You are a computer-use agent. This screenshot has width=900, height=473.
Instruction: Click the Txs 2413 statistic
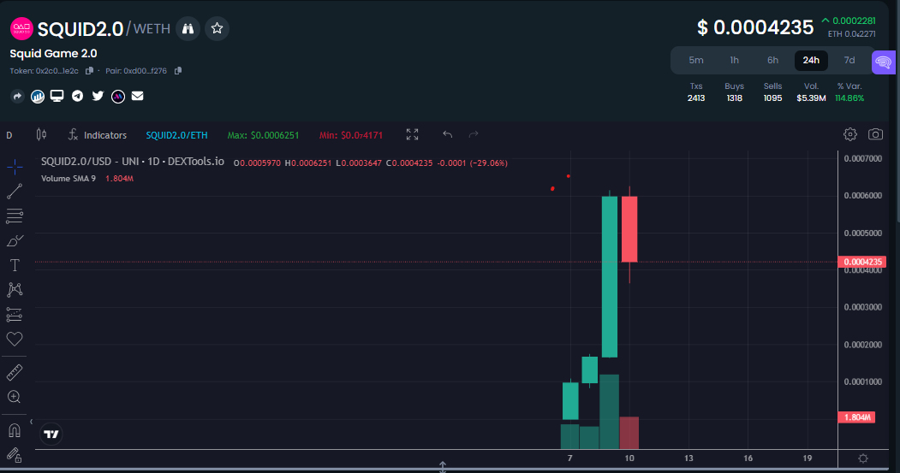pyautogui.click(x=696, y=92)
